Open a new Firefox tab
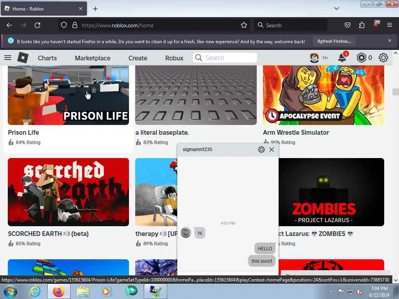 (95, 9)
